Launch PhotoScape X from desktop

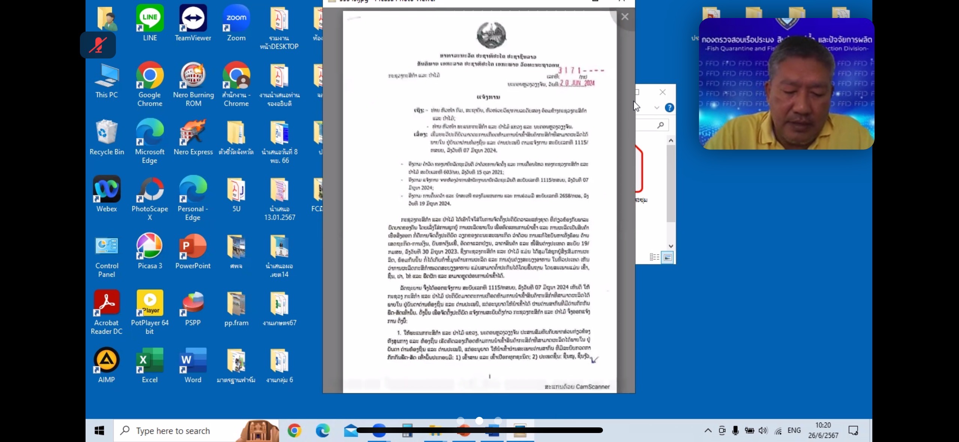tap(150, 189)
